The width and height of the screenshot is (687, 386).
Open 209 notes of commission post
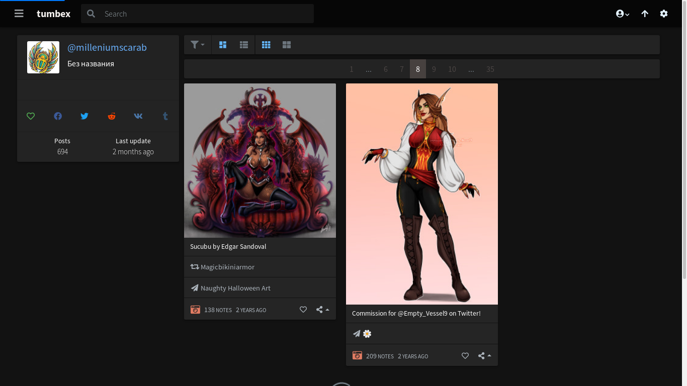[380, 356]
